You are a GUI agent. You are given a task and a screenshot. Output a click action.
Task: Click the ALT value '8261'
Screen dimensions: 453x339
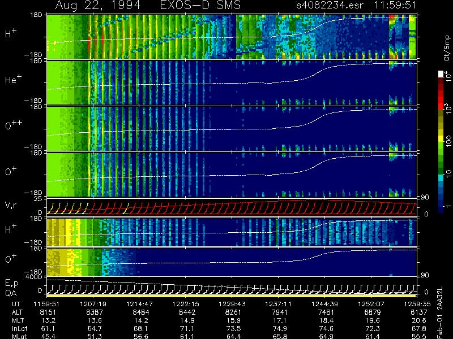[x=233, y=312]
